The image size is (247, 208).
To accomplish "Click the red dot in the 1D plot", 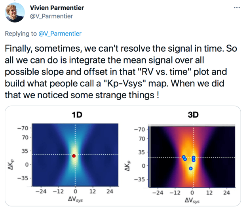I will pos(74,156).
